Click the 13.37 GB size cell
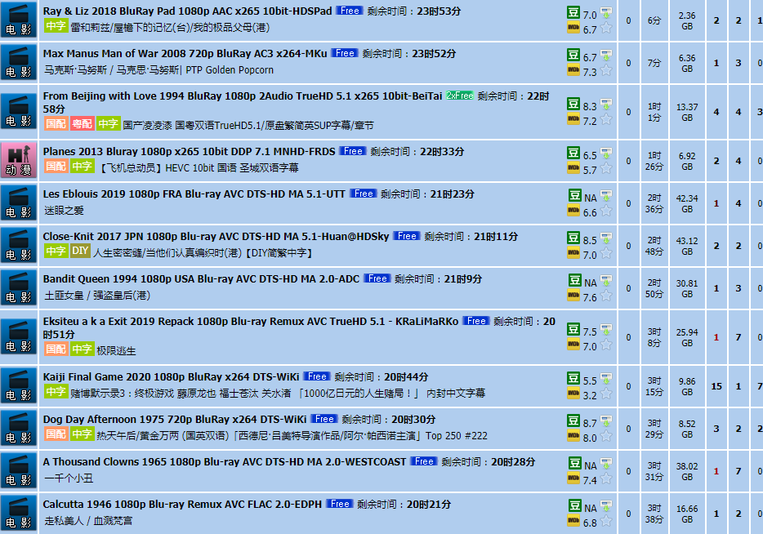Screen dimensions: 763x534 (687, 113)
